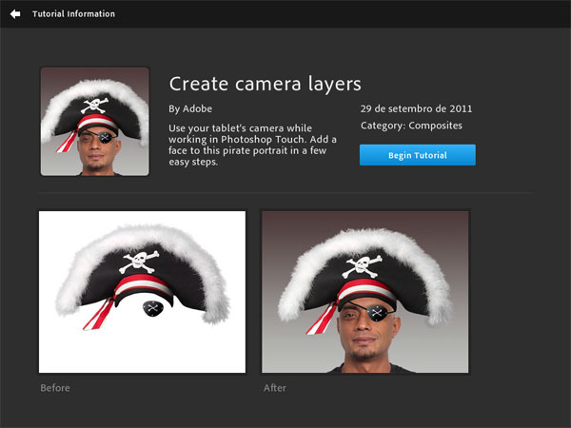
Task: Click the Tutorial Information header title
Action: tap(73, 14)
